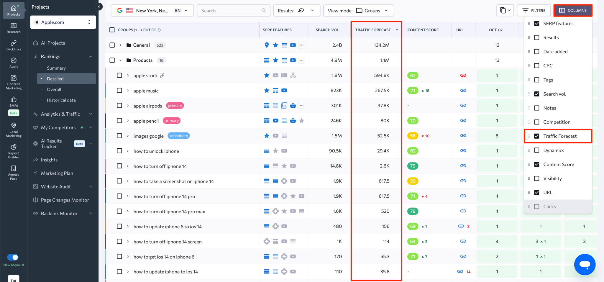Click the secondary tag on images google
The width and height of the screenshot is (604, 282).
pos(179,136)
